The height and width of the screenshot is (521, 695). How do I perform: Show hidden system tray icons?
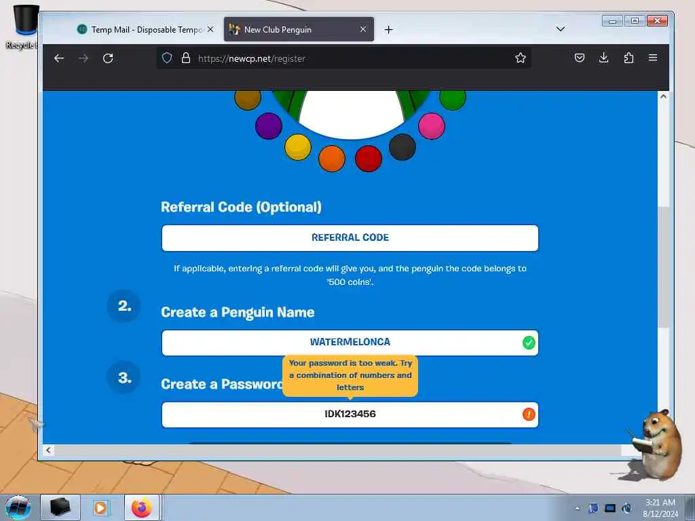577,508
